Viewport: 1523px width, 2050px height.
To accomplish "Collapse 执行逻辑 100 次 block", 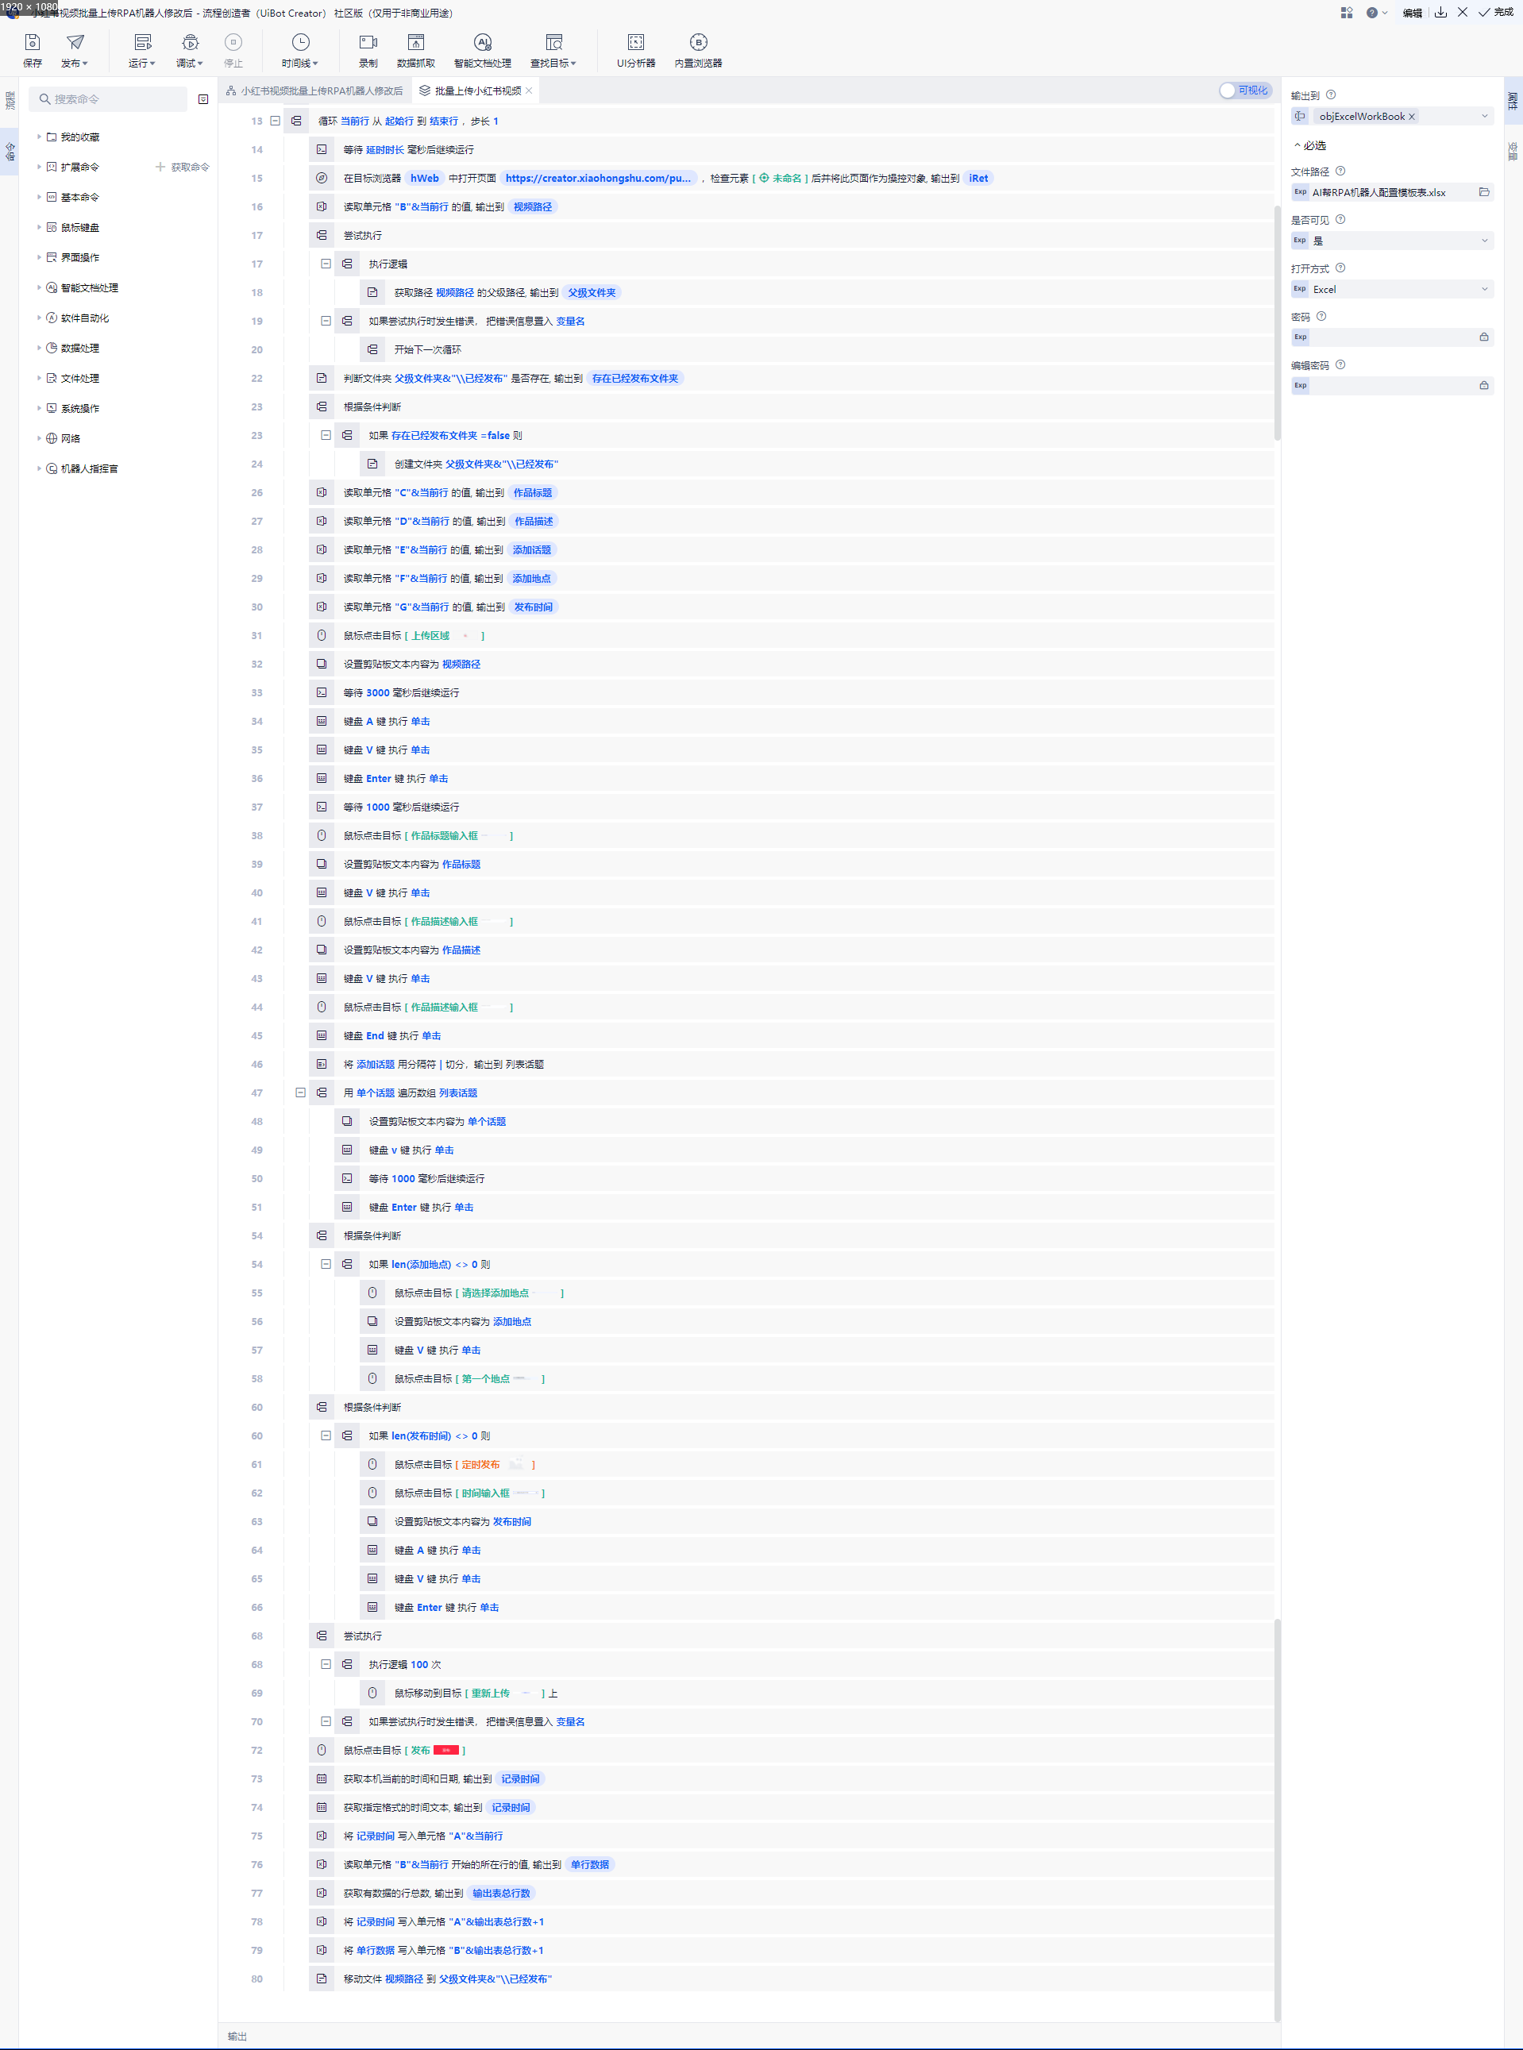I will click(x=326, y=1664).
